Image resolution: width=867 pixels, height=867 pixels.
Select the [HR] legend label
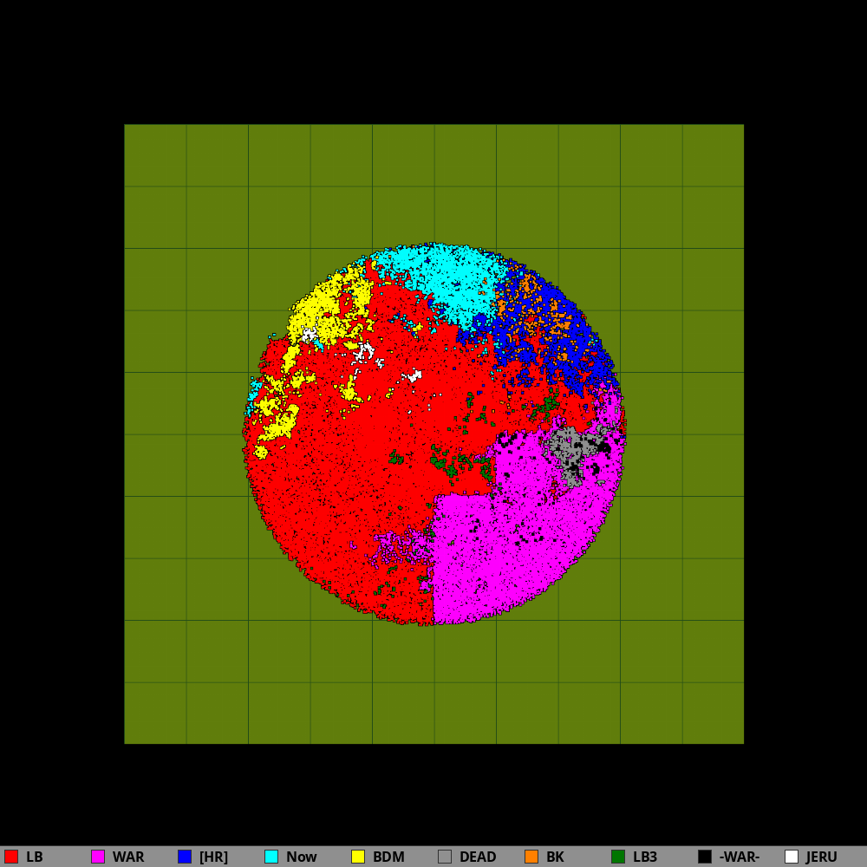[213, 857]
